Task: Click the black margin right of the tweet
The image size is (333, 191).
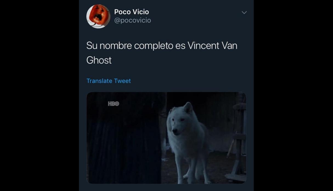Action: [293, 95]
